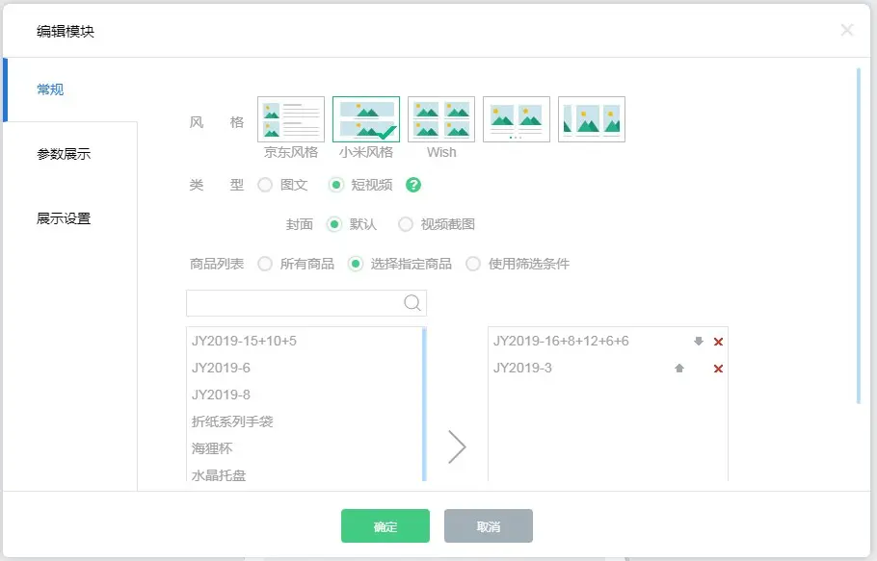Click the search magnifier icon

pyautogui.click(x=412, y=303)
